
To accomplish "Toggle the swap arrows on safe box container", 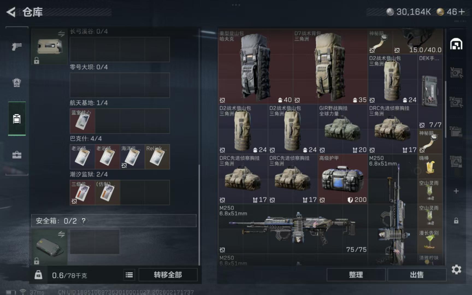I will pyautogui.click(x=61, y=234).
